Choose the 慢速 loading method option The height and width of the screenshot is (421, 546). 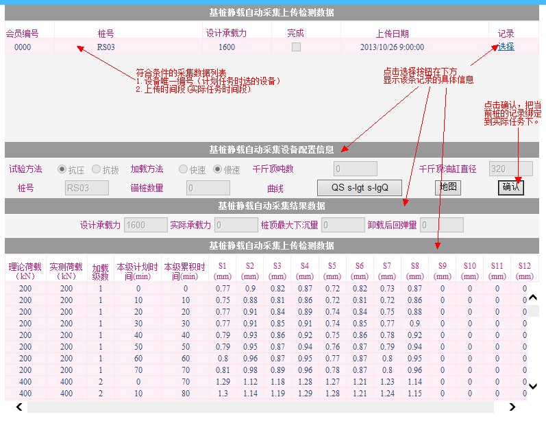pyautogui.click(x=218, y=169)
